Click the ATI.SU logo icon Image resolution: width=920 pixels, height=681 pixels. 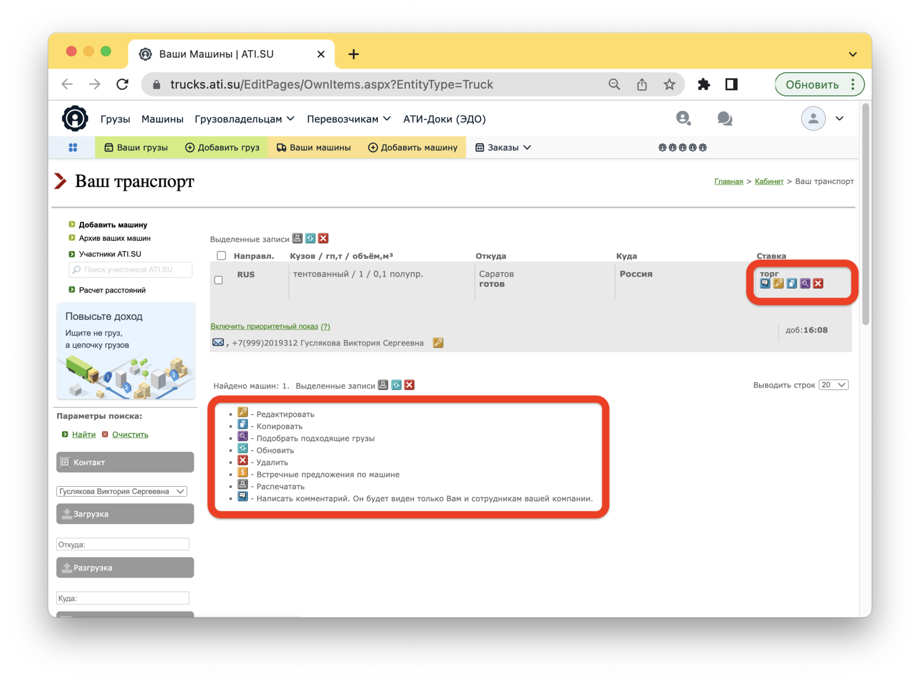(74, 118)
